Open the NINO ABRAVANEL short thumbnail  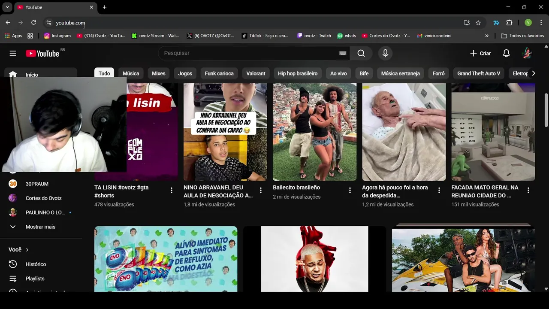[225, 132]
